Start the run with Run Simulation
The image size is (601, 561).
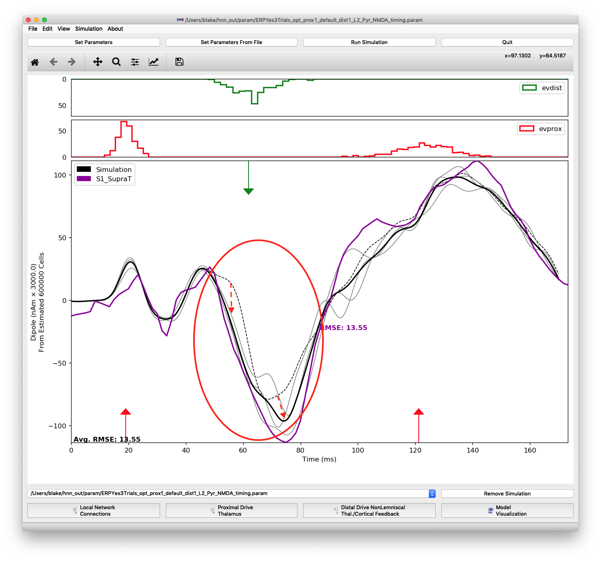point(369,42)
